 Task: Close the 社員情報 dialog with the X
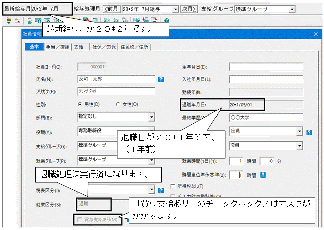(316, 34)
